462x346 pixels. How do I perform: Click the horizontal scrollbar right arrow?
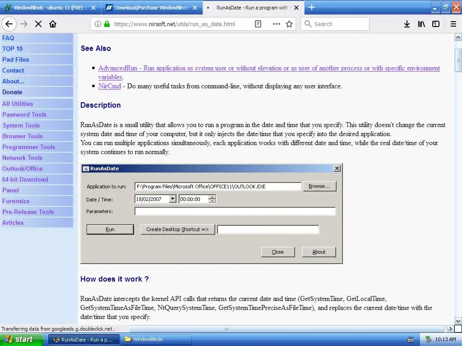pos(450,328)
